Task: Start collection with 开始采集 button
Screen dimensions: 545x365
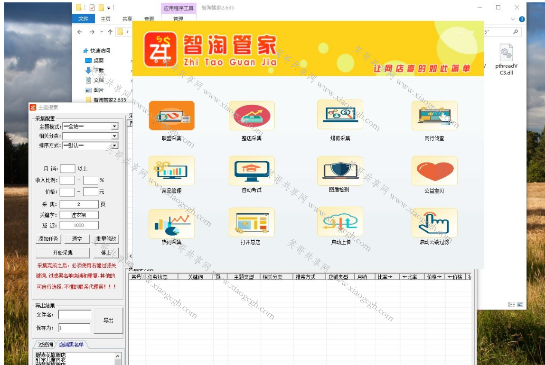Action: [63, 253]
